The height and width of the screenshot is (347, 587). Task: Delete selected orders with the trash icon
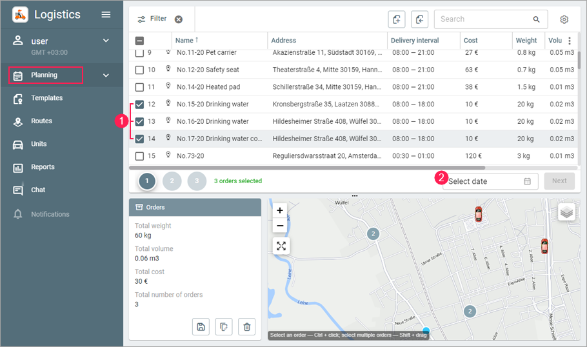(x=246, y=327)
